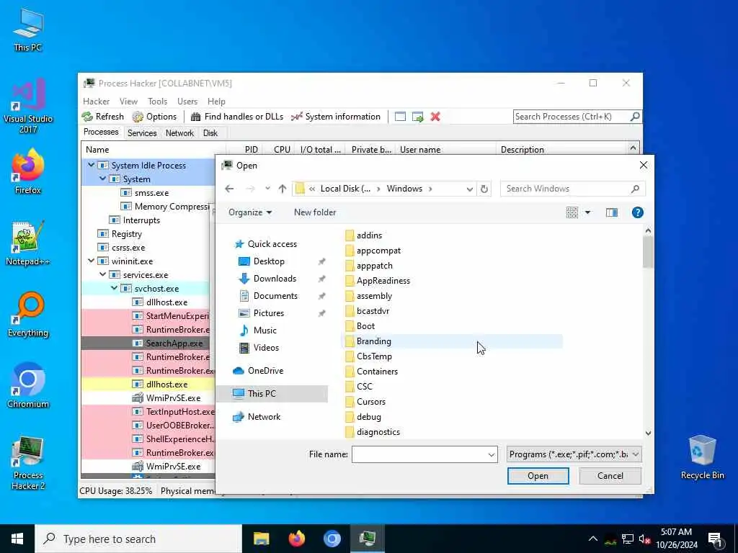This screenshot has width=738, height=553.
Task: Switch to the Services tab
Action: [142, 133]
